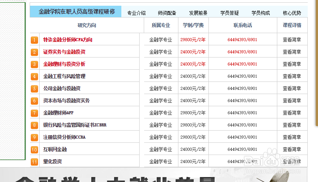
Task: Open 公司金融与投融资 course link
Action: click(62, 88)
